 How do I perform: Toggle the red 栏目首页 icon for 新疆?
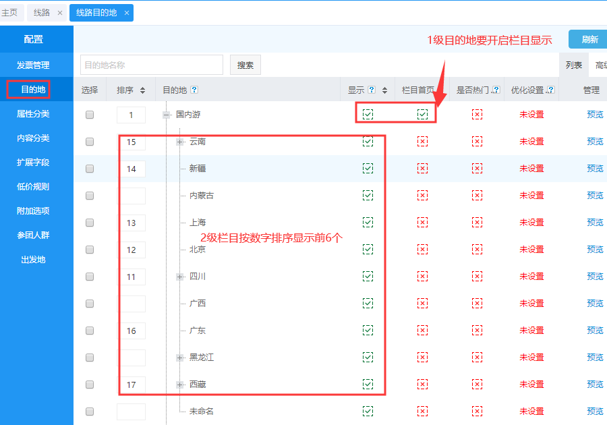click(x=422, y=169)
